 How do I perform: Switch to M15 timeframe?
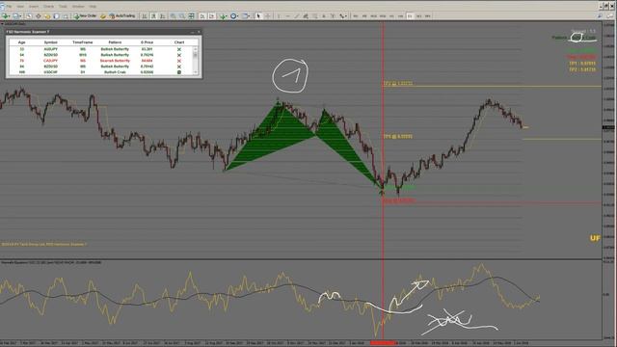(373, 16)
